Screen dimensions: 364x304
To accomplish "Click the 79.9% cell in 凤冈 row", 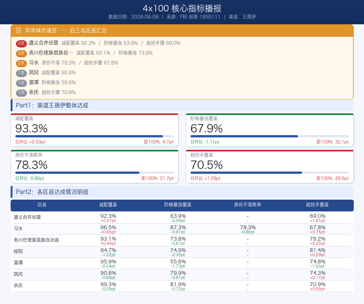I will tap(178, 273).
